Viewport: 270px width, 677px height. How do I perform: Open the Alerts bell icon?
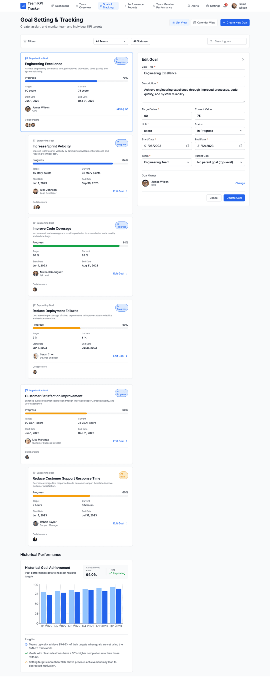pyautogui.click(x=189, y=6)
